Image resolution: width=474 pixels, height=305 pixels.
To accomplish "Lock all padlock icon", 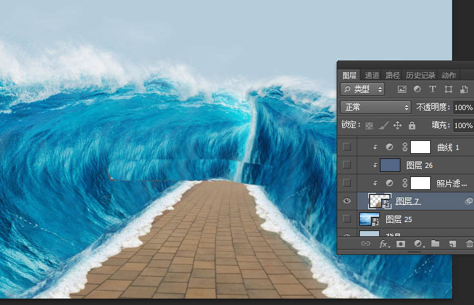I will 411,125.
